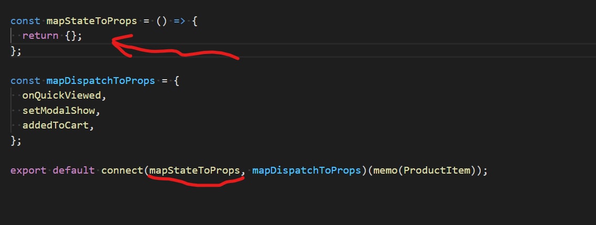This screenshot has height=225, width=596.
Task: Place cursor on the empty object braces after return
Action: (73, 36)
